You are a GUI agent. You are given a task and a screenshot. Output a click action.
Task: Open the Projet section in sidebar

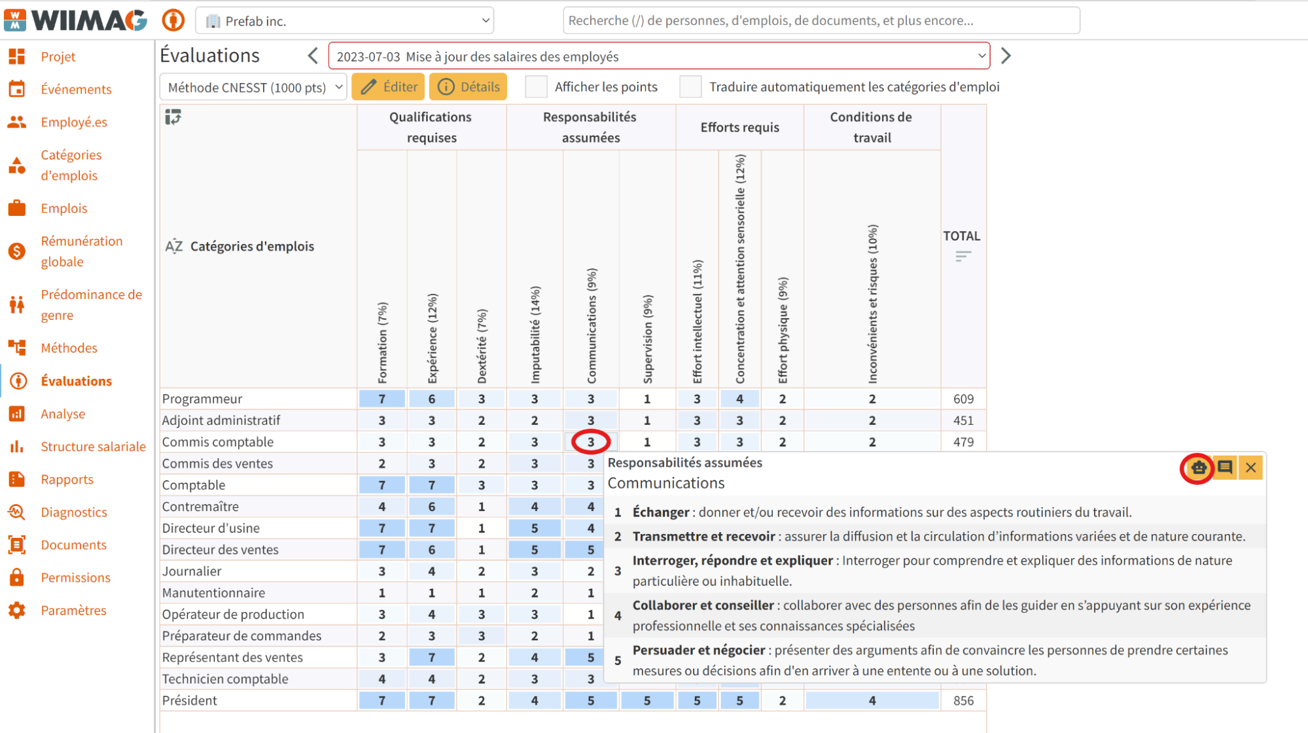[58, 57]
